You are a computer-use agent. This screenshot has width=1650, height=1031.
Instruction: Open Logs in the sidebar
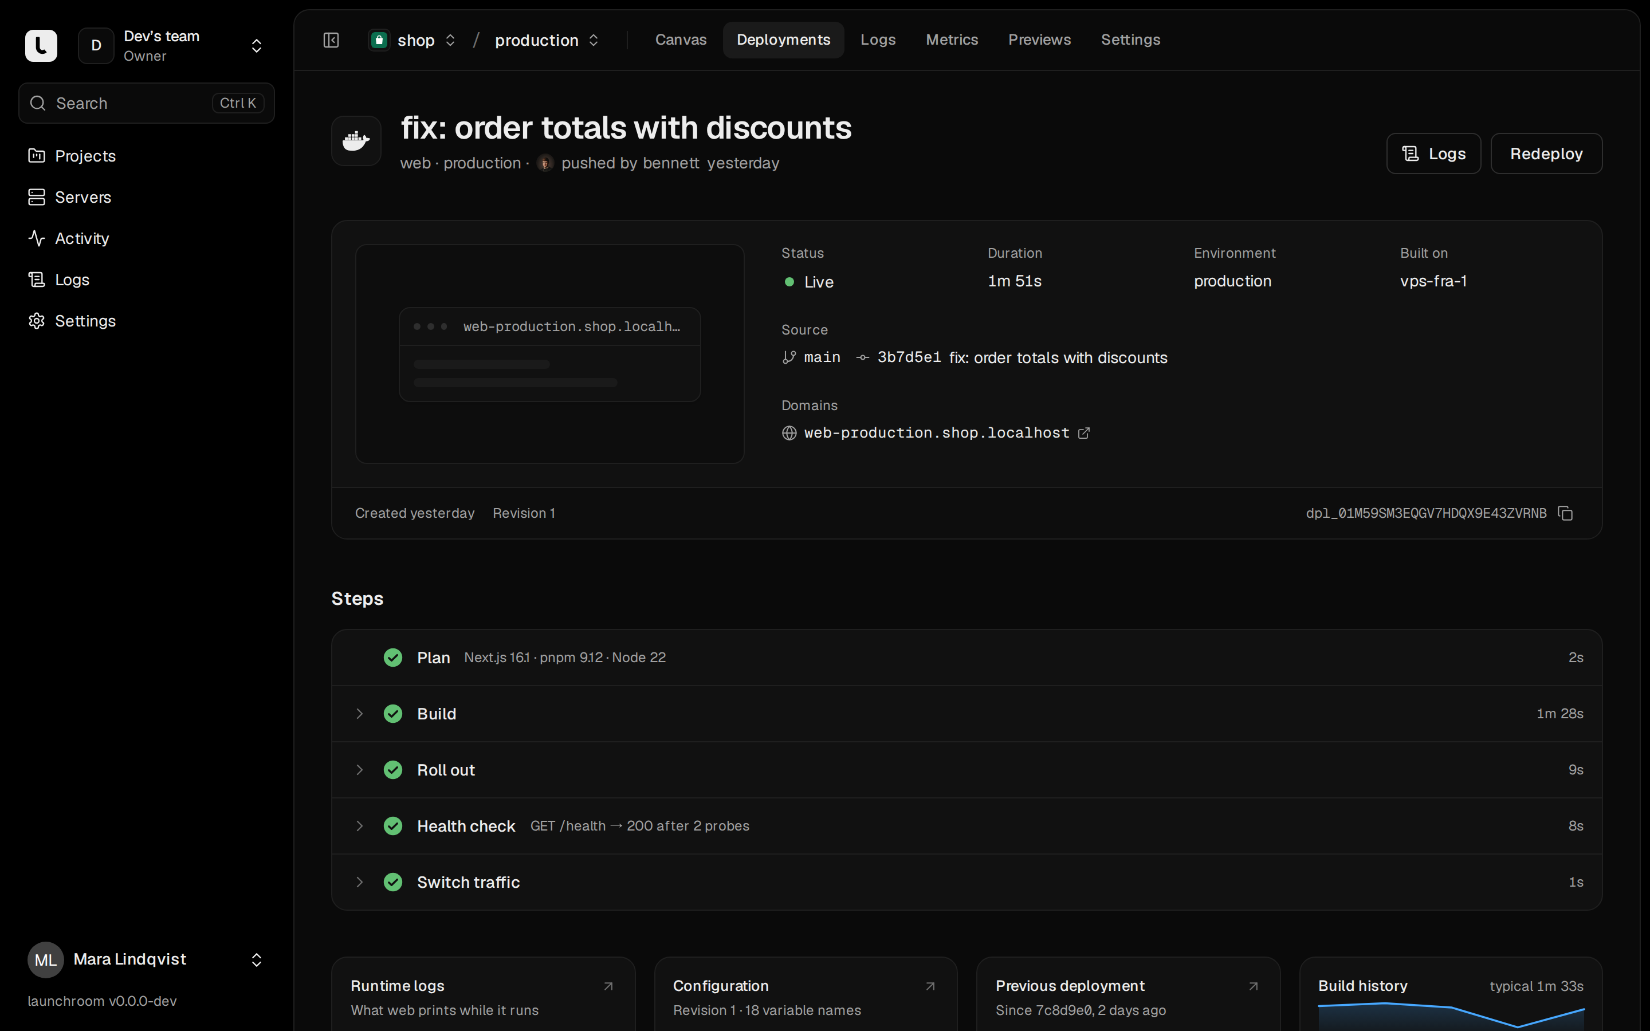(x=147, y=280)
